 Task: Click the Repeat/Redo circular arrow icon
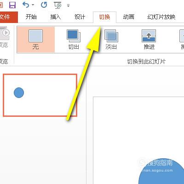click(44, 5)
